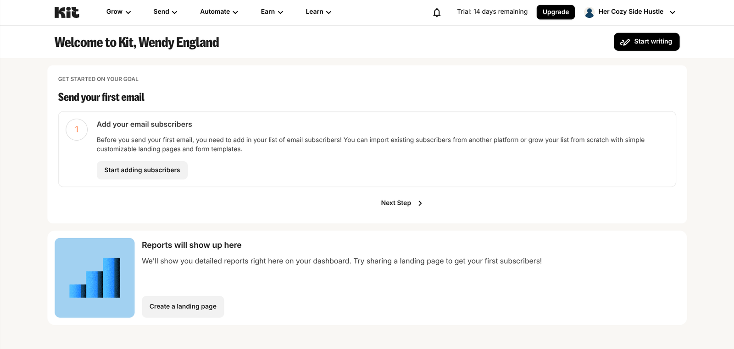Click the Kit logo
Screen dimensions: 734x349
pos(67,12)
